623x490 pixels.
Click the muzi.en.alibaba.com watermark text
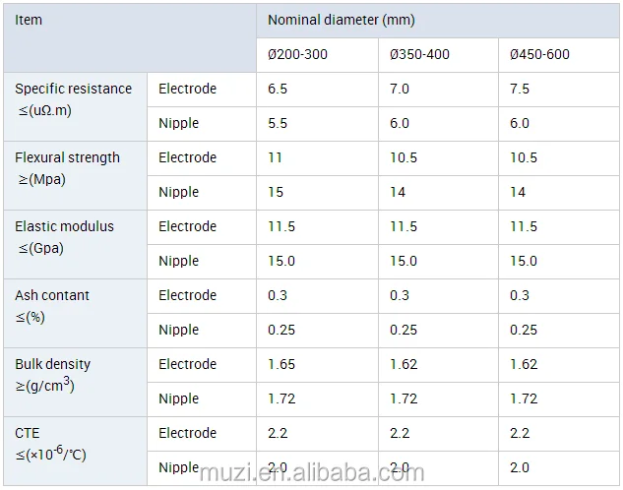311,473
